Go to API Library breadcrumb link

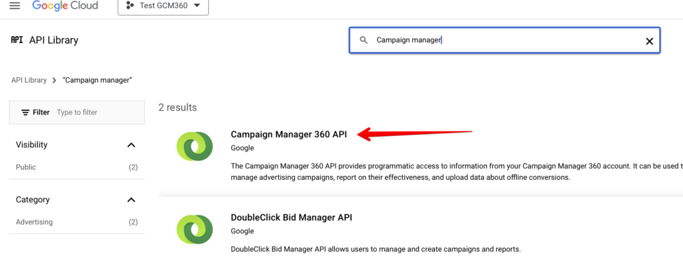point(29,80)
